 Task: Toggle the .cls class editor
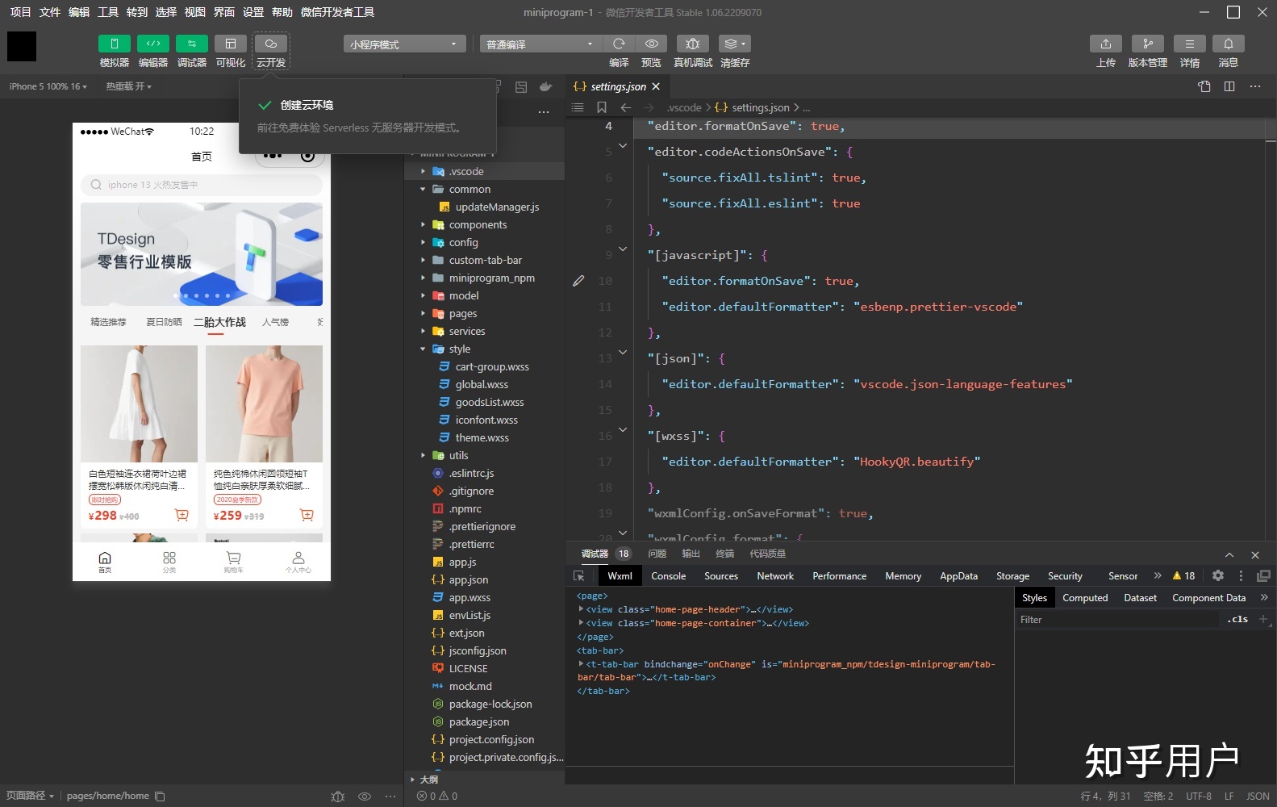(x=1238, y=620)
